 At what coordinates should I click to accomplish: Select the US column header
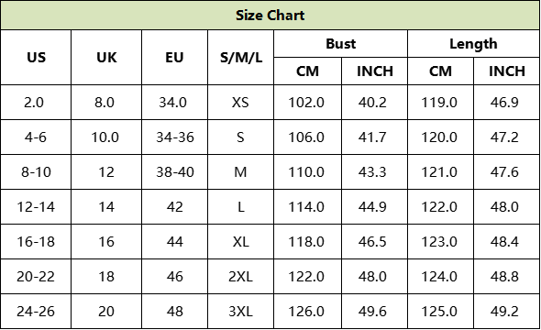36,57
